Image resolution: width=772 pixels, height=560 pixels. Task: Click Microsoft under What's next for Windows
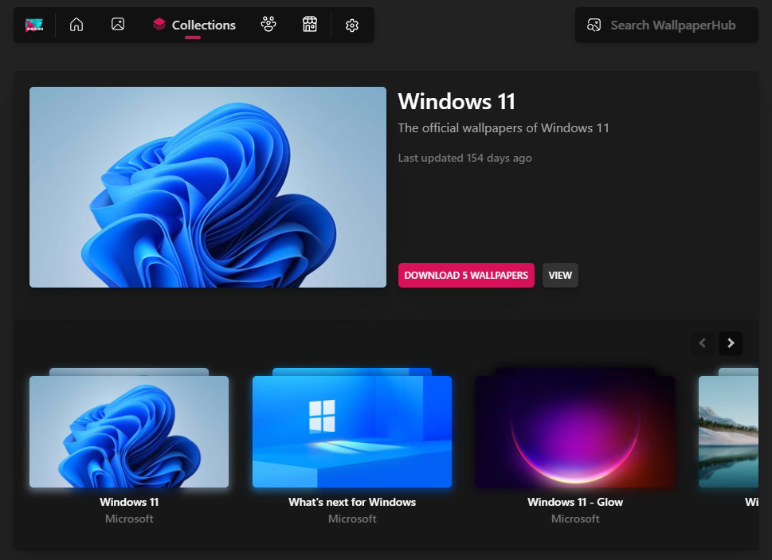click(352, 519)
